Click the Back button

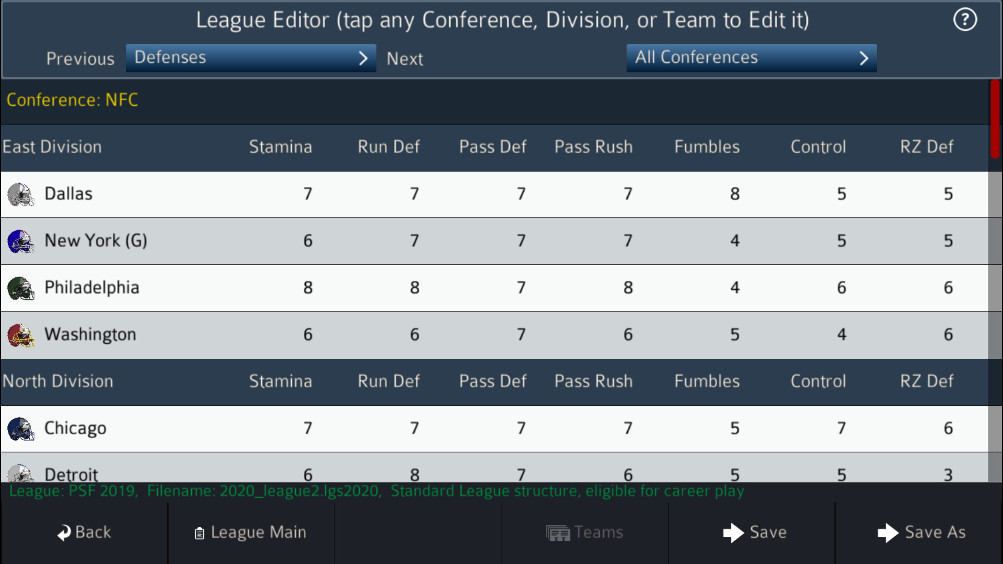click(x=84, y=532)
